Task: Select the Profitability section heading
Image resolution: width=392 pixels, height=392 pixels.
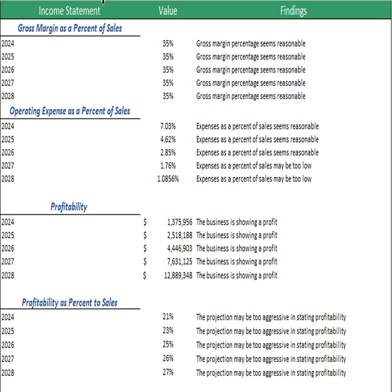Action: pos(69,207)
